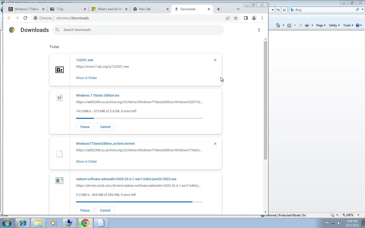Open the 7z2201.exe file link
This screenshot has width=365, height=228.
click(x=85, y=60)
